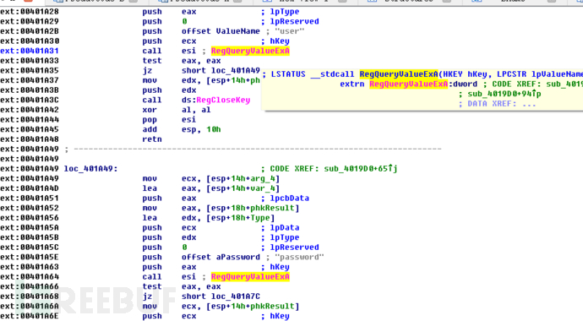Click the lpcbData comment
The width and height of the screenshot is (583, 321).
pos(289,199)
